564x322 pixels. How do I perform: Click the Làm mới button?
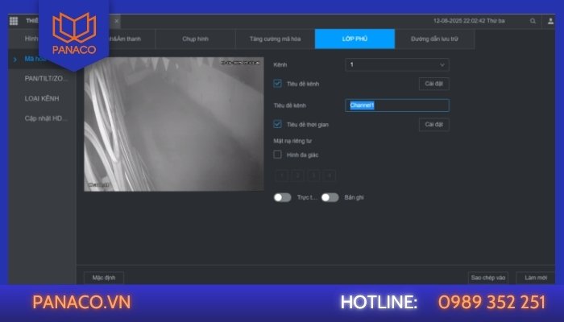[536, 278]
